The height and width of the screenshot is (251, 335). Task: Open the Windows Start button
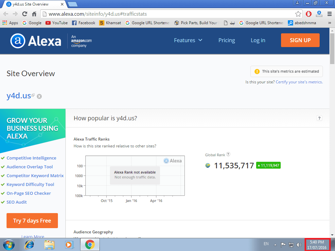pos(9,244)
